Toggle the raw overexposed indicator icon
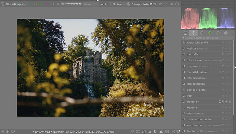The image size is (236, 134). click(144, 132)
